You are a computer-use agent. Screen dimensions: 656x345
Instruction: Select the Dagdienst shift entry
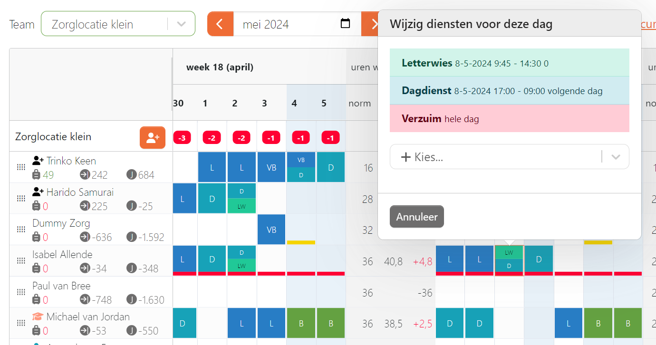click(509, 90)
